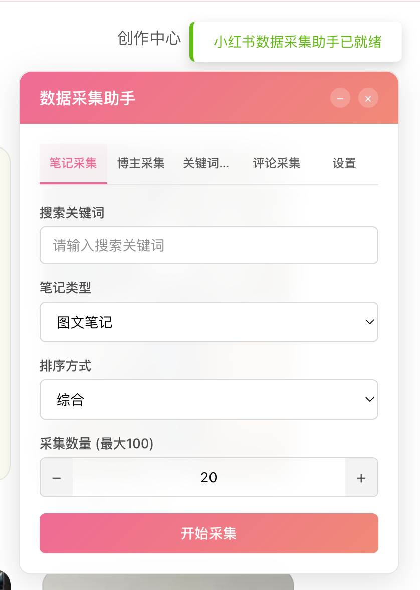Close the data collection assistant panel
The image size is (420, 590).
click(368, 98)
